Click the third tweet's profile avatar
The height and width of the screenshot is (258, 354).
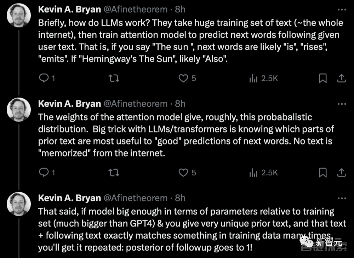(x=19, y=204)
